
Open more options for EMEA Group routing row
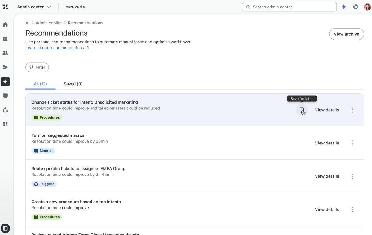pos(352,176)
